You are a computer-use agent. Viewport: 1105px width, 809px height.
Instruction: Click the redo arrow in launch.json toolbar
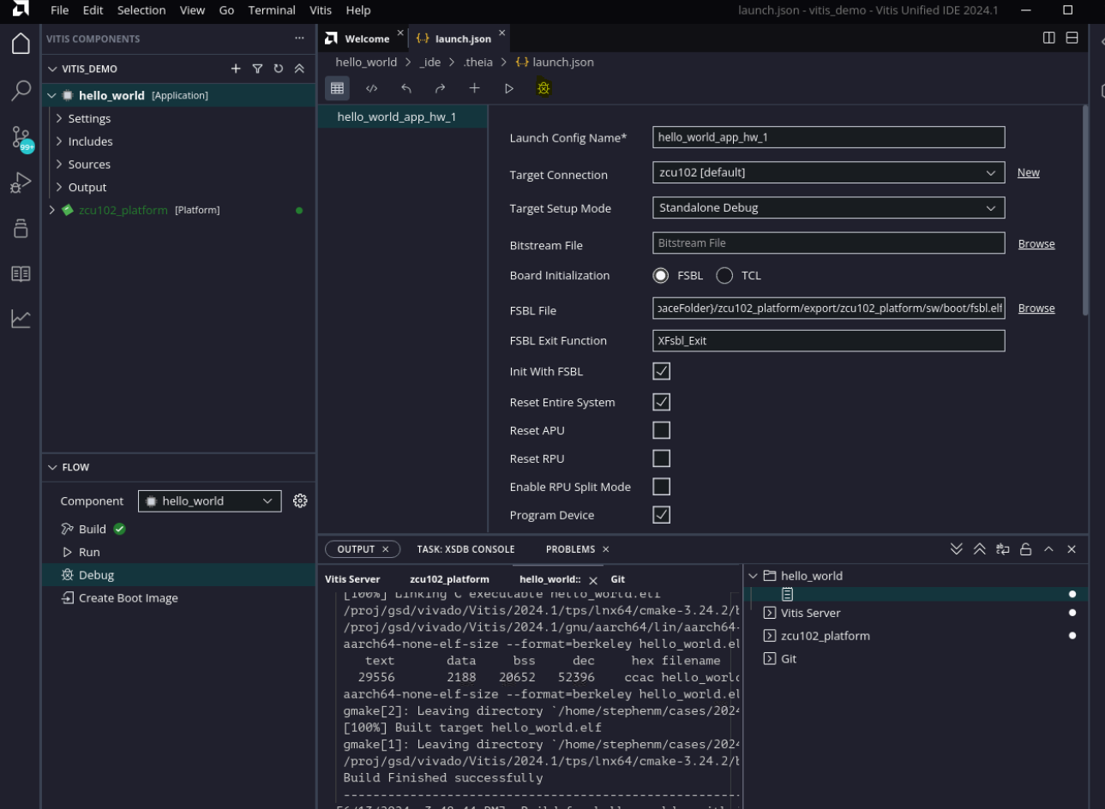440,88
